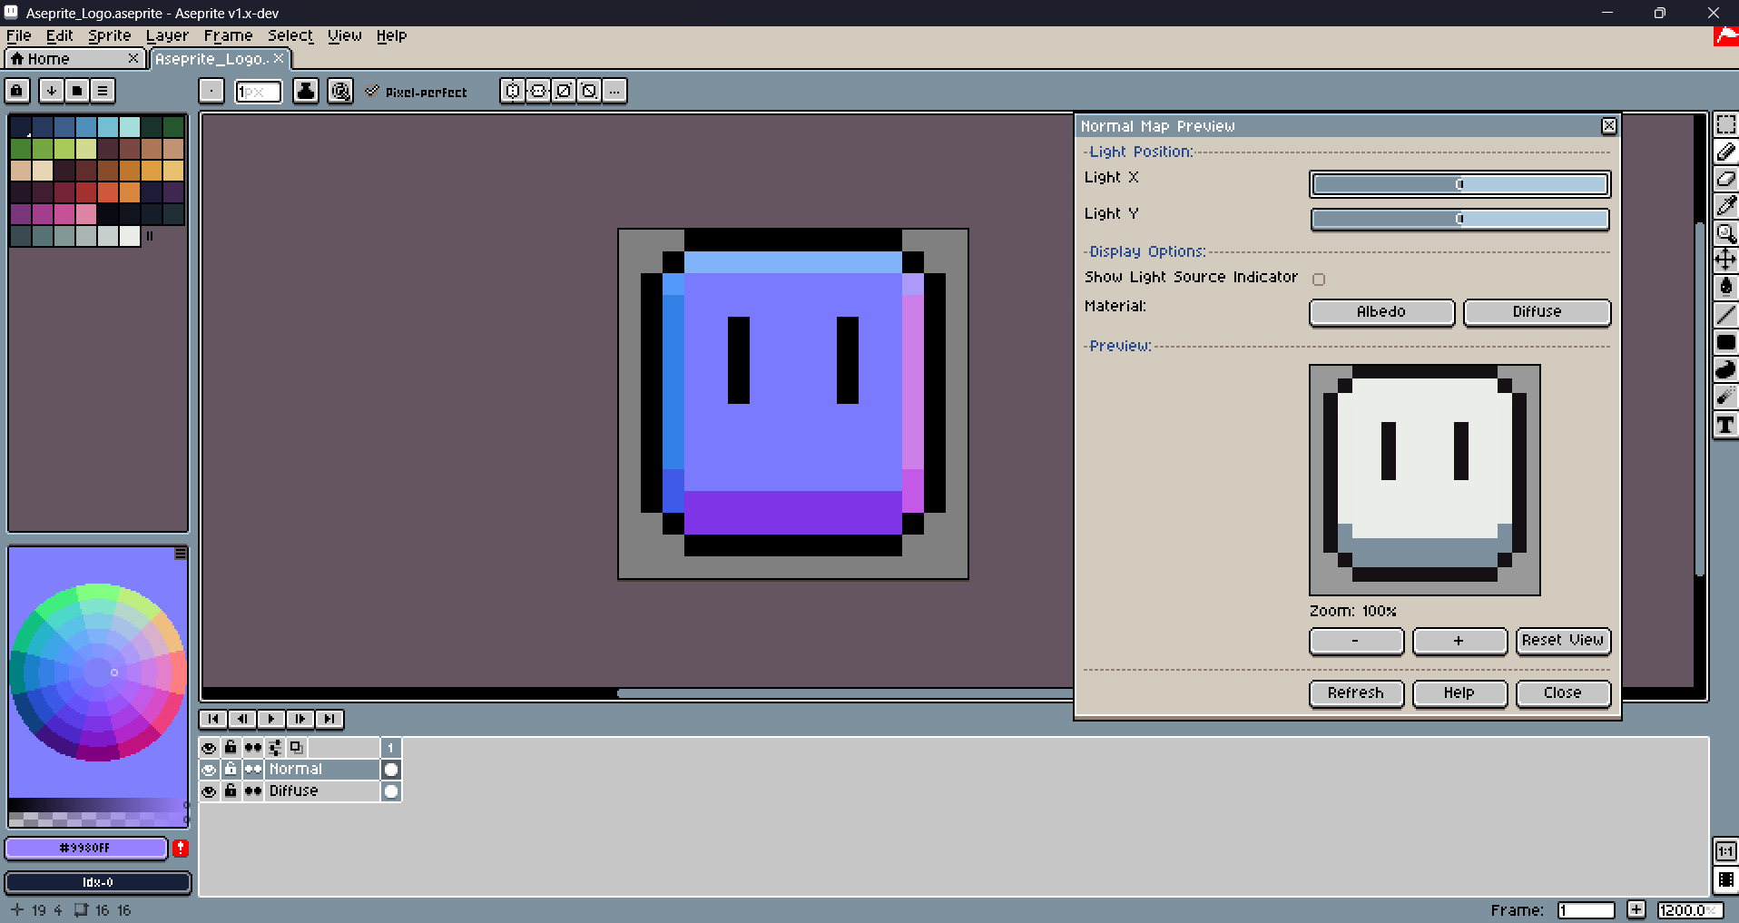Click the Albedo material button

1381,312
